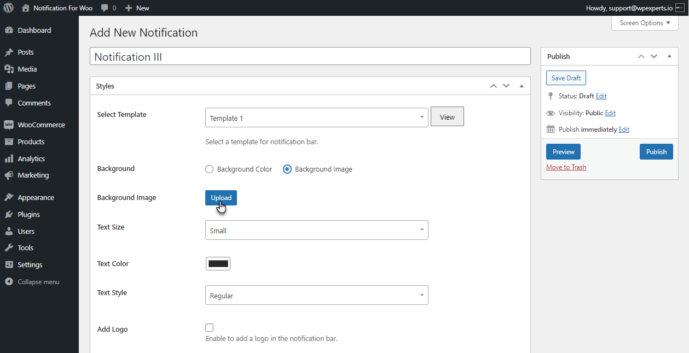
Task: Edit the Publish immediately setting
Action: pos(624,130)
